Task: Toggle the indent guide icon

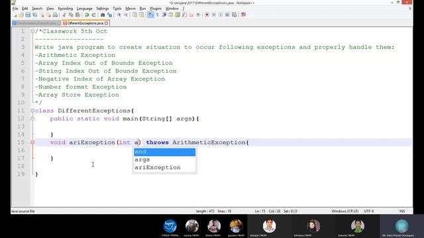Action: coord(164,15)
